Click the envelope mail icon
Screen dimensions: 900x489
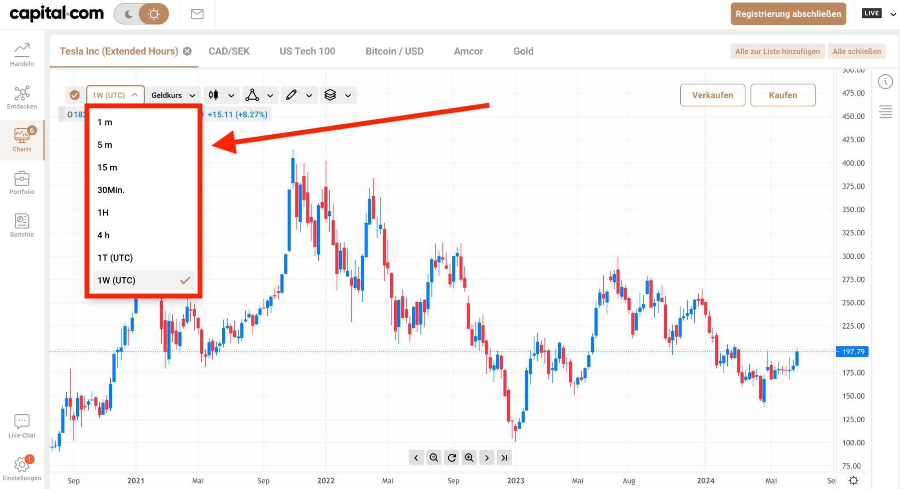196,14
